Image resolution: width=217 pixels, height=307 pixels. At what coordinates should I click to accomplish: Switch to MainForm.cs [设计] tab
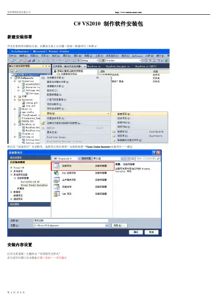tap(146, 66)
